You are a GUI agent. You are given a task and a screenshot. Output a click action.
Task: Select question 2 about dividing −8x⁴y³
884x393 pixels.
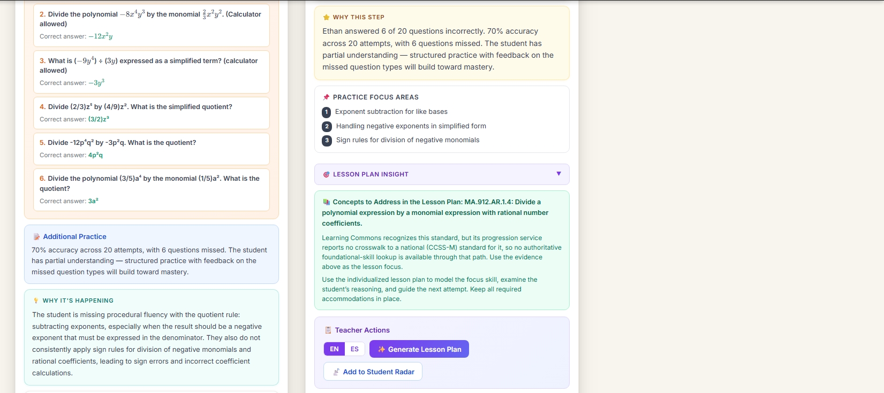point(151,25)
